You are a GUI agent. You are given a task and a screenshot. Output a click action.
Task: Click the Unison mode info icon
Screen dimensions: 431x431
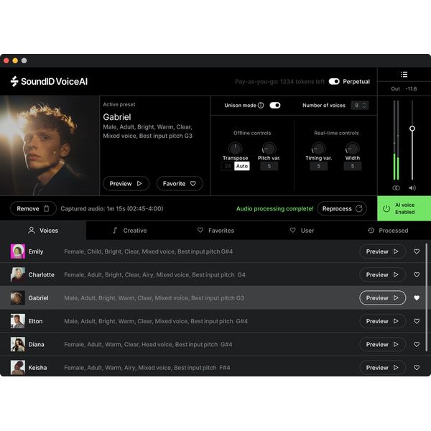point(261,106)
